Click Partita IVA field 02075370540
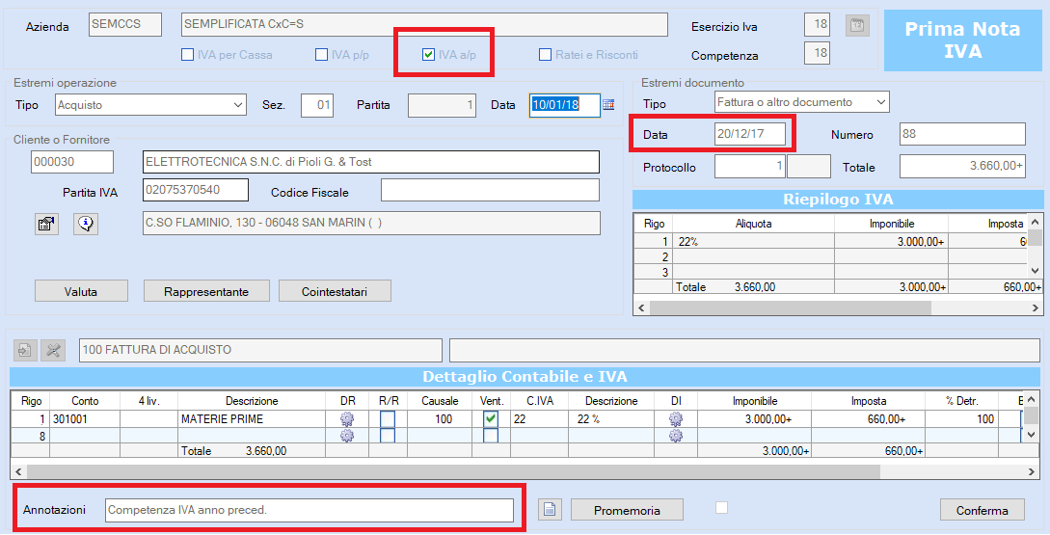The height and width of the screenshot is (535, 1050). pos(196,190)
